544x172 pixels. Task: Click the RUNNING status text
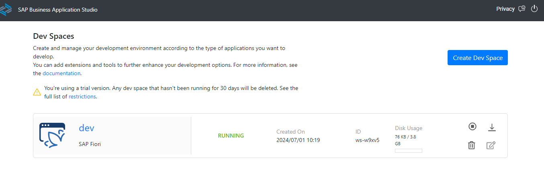pyautogui.click(x=231, y=136)
